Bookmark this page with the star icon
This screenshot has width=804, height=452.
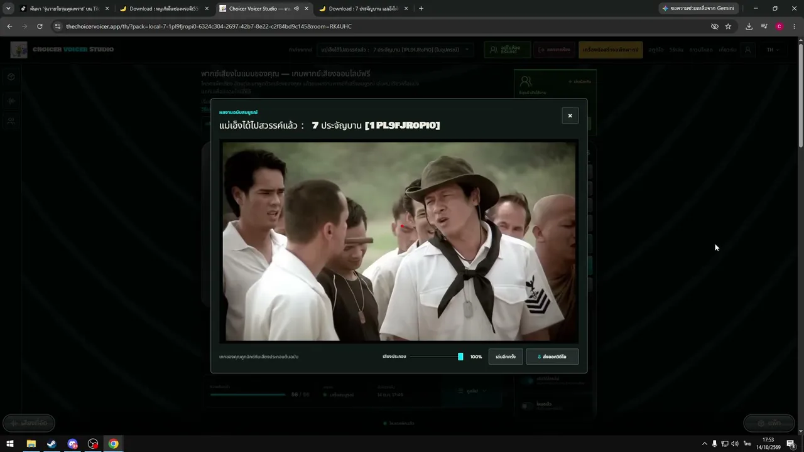728,26
